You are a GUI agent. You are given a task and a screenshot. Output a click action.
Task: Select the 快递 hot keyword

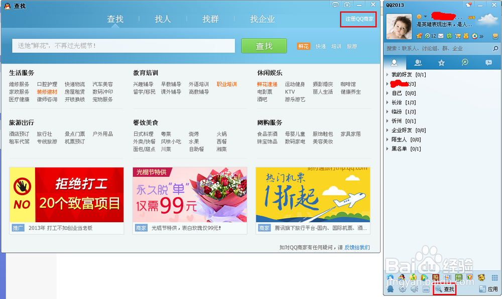[320, 46]
